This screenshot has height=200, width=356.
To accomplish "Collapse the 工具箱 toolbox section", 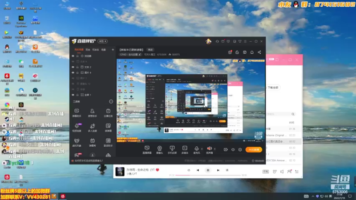I will (x=111, y=102).
